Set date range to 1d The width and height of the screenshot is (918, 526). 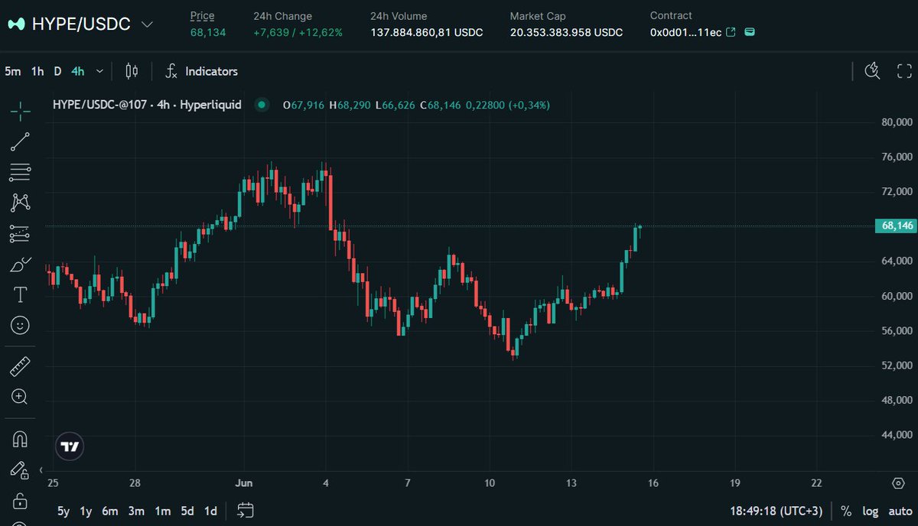[210, 511]
